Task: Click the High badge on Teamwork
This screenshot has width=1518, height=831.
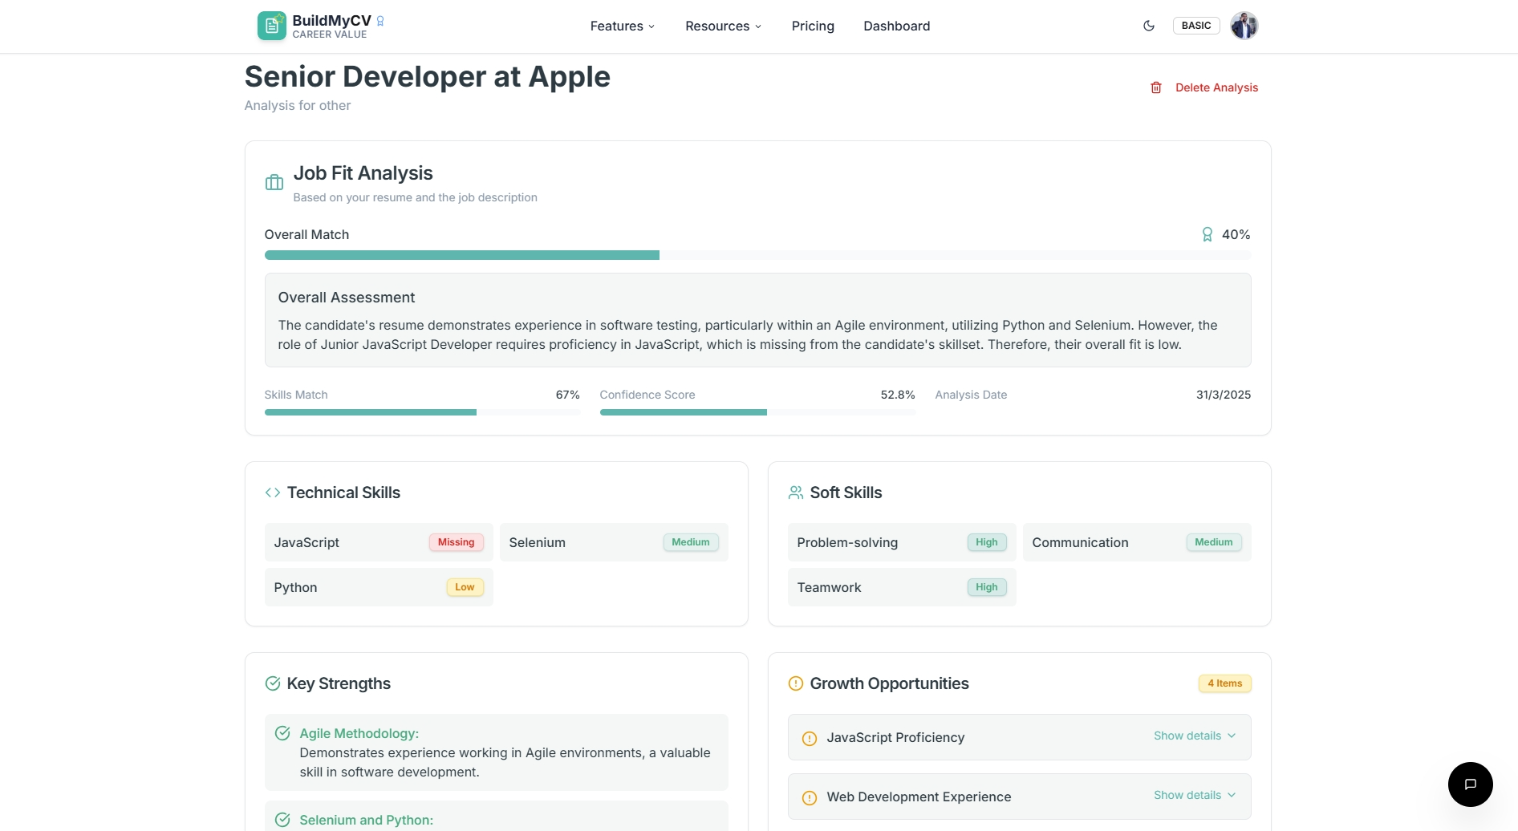Action: point(987,587)
